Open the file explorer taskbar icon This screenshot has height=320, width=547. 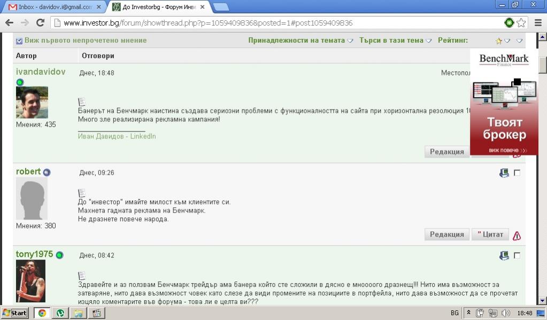[78, 313]
